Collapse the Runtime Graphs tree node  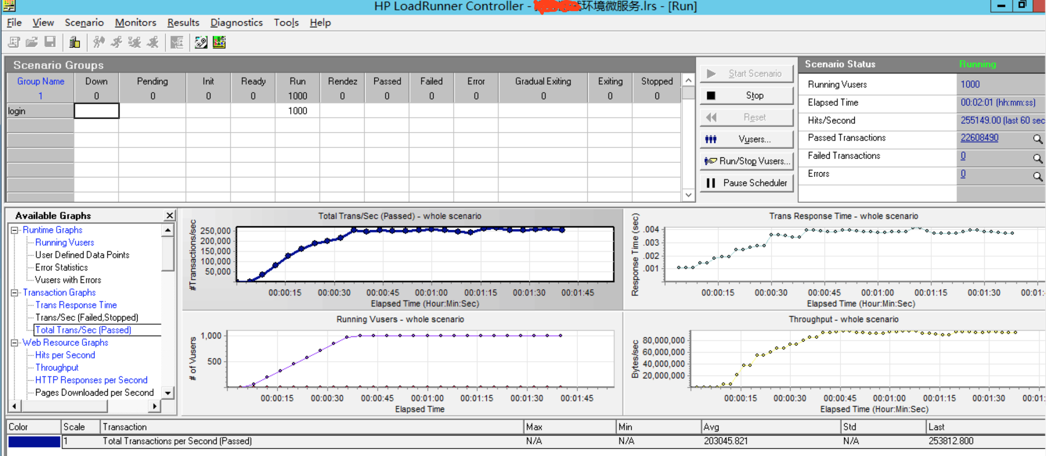pos(14,230)
